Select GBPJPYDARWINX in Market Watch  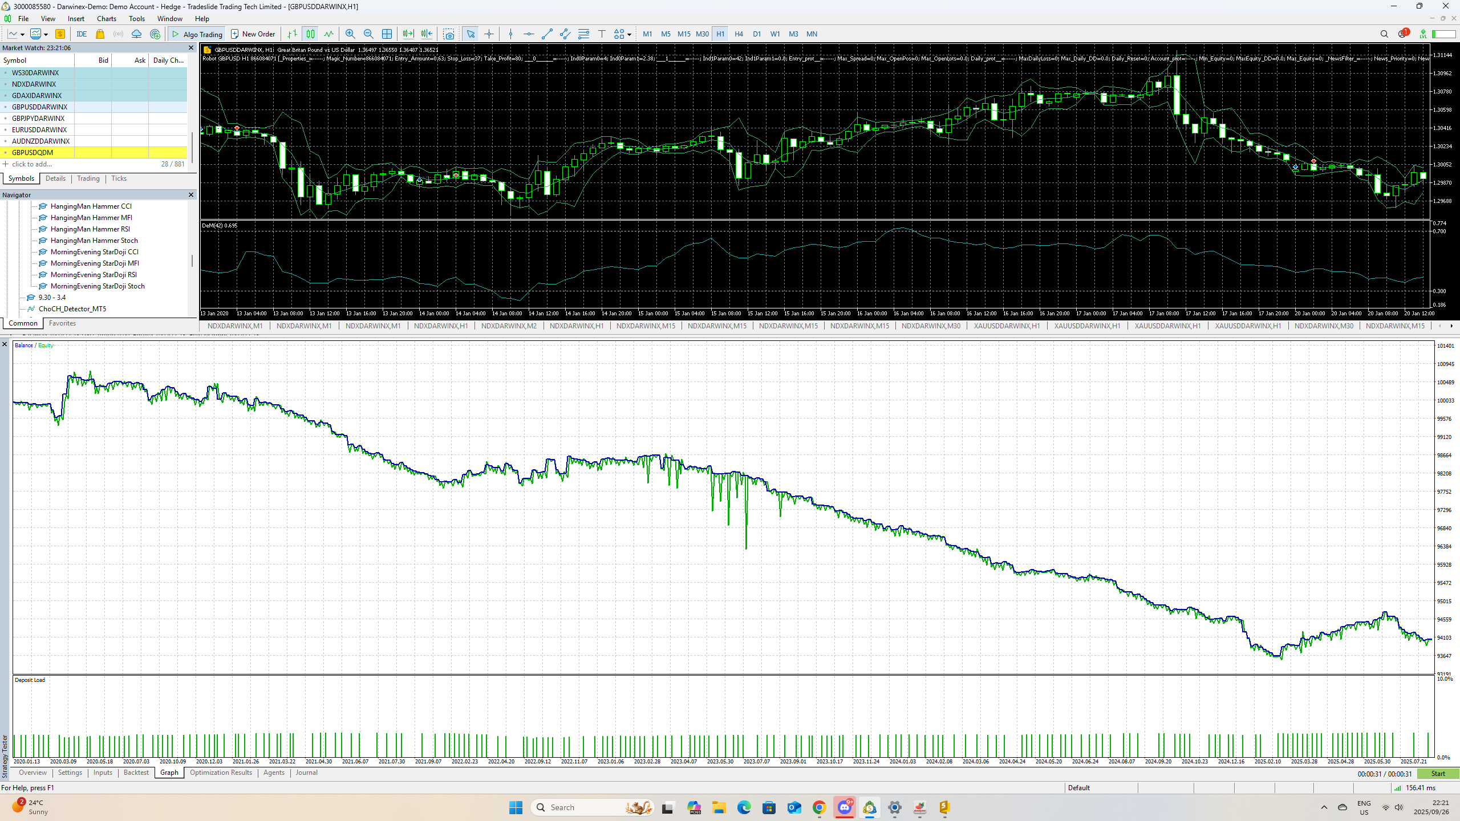pos(38,119)
